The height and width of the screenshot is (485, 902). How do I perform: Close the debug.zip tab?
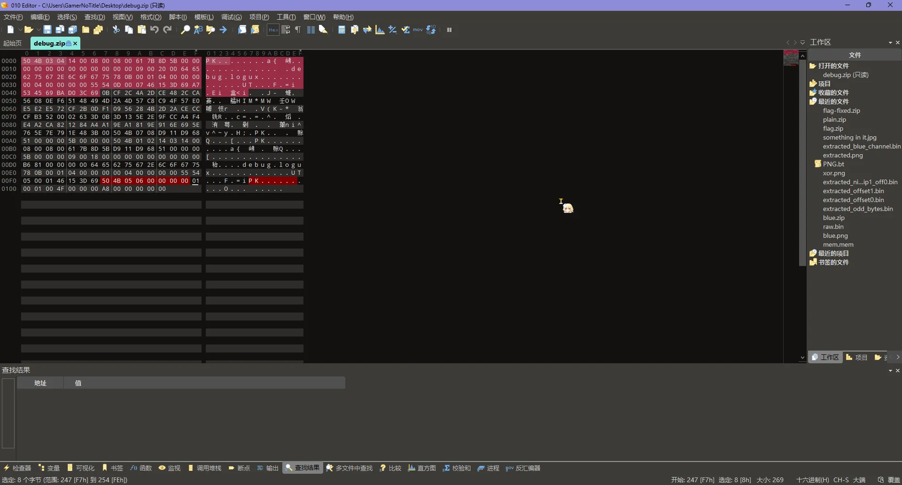coord(75,43)
